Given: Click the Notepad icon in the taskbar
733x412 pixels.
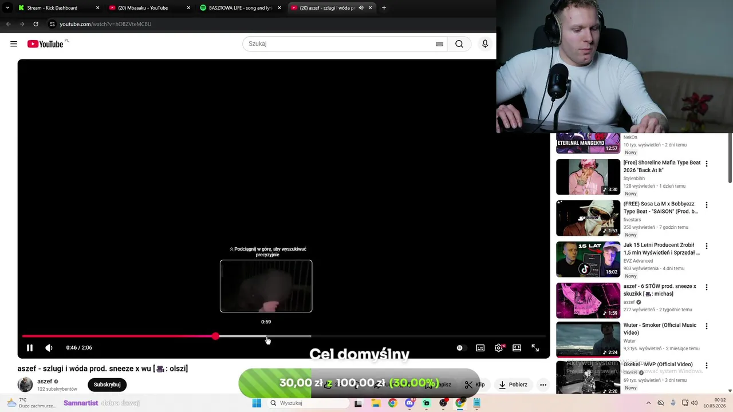Looking at the screenshot, I should (x=476, y=403).
